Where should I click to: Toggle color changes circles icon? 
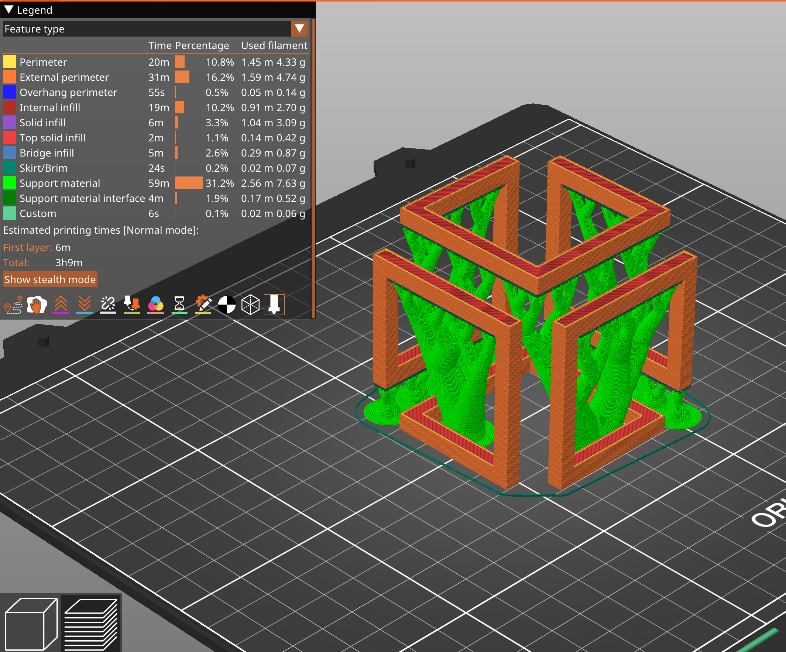coord(156,305)
